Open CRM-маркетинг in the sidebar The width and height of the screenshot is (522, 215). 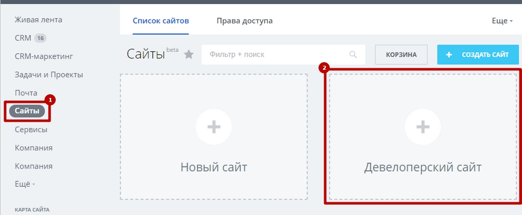click(x=43, y=57)
